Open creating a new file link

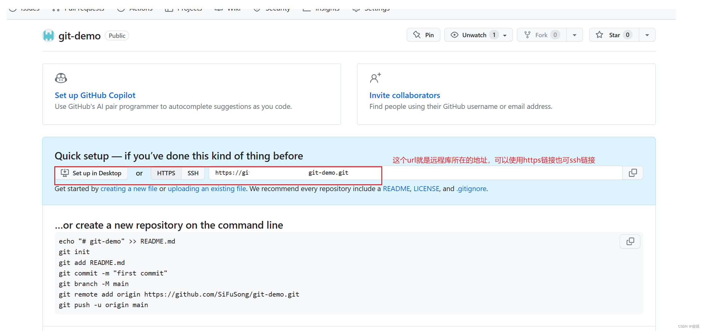[129, 189]
